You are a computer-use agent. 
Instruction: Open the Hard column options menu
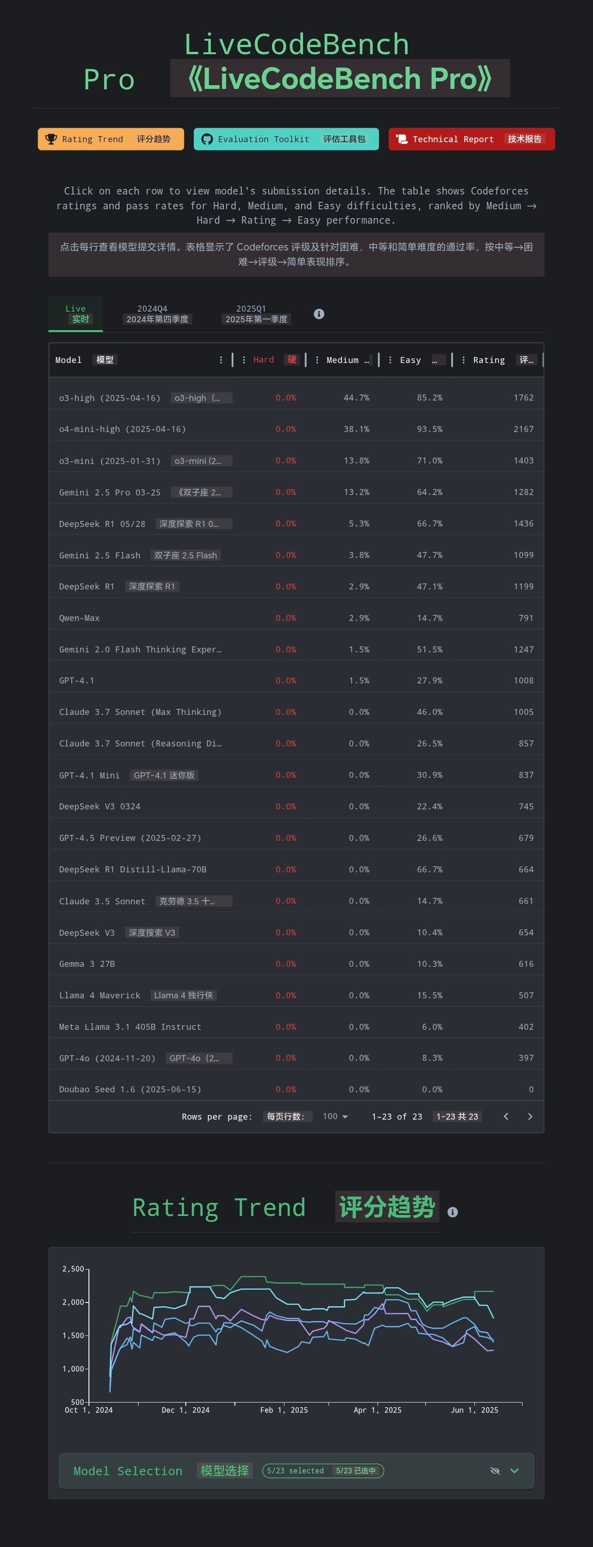pyautogui.click(x=243, y=360)
